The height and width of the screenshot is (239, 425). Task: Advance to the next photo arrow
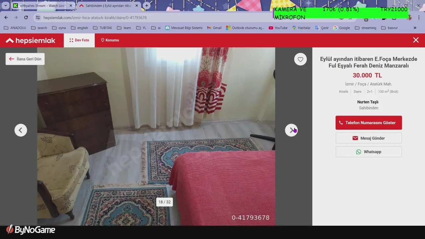291,130
